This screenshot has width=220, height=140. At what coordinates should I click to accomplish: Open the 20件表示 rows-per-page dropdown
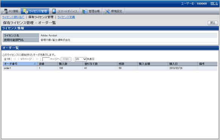pyautogui.click(x=81, y=59)
